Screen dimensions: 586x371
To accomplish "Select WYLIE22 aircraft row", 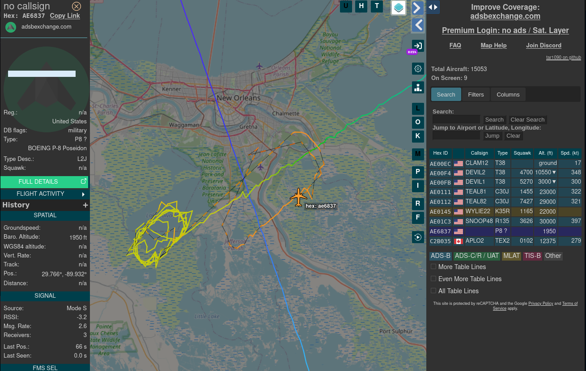I will point(505,212).
